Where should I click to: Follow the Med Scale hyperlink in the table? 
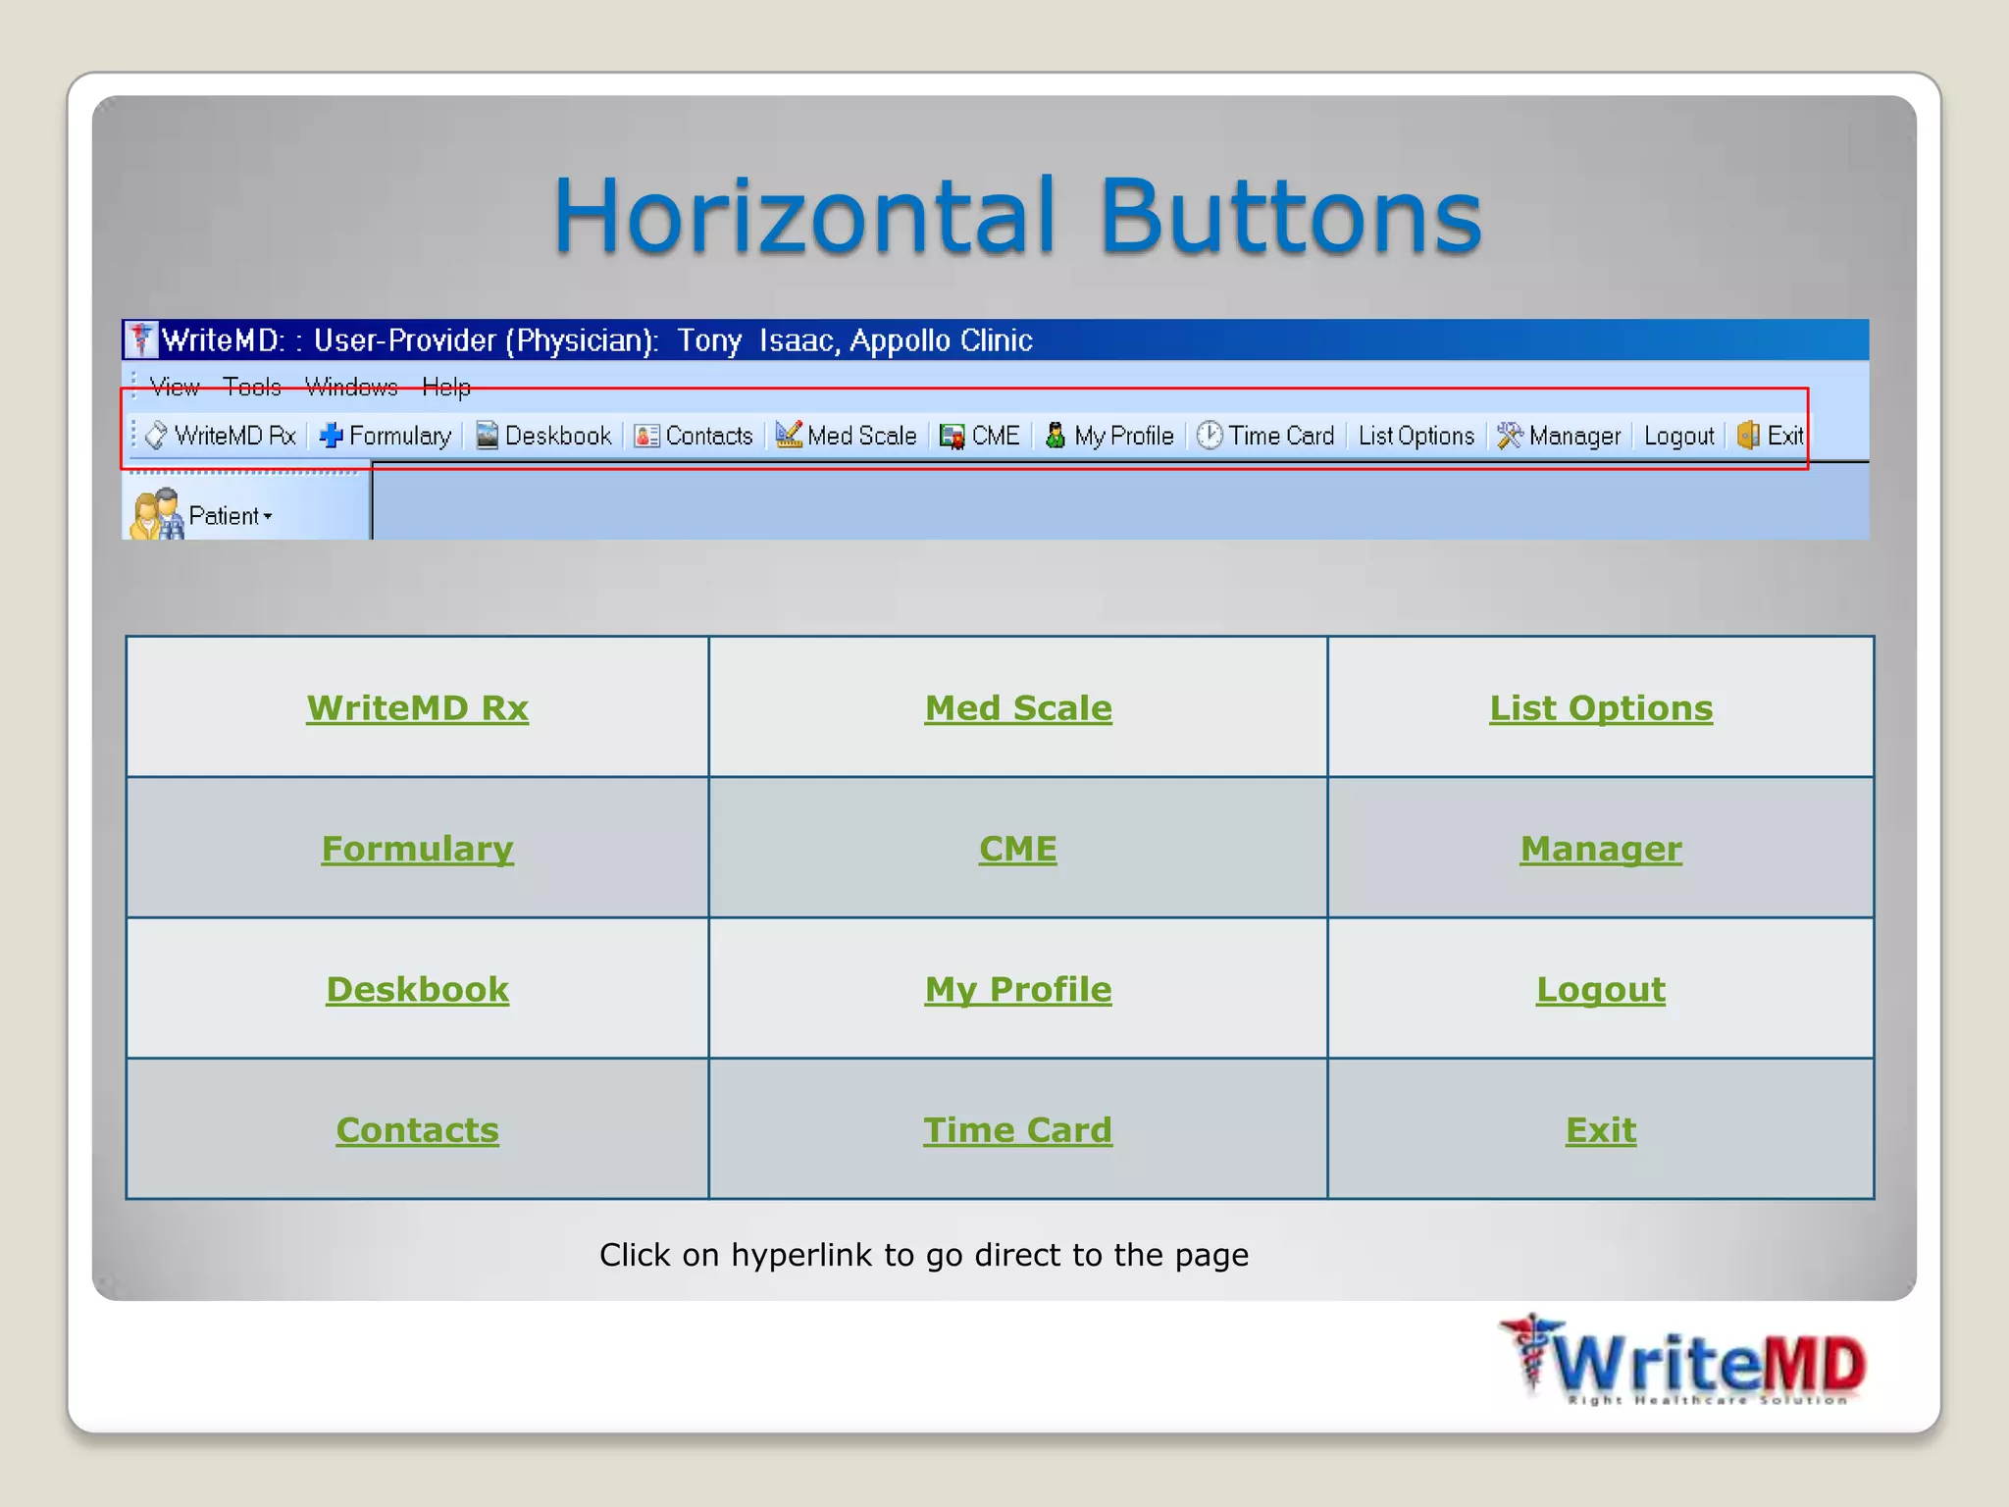point(1017,708)
